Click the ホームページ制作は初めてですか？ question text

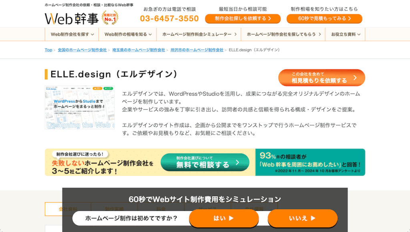point(131,218)
